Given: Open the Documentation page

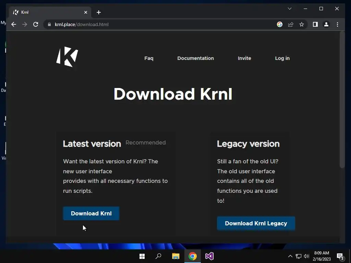Looking at the screenshot, I should 195,58.
